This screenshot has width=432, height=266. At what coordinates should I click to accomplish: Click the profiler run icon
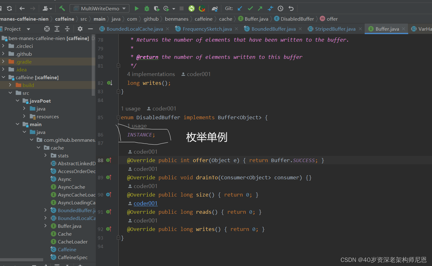166,8
